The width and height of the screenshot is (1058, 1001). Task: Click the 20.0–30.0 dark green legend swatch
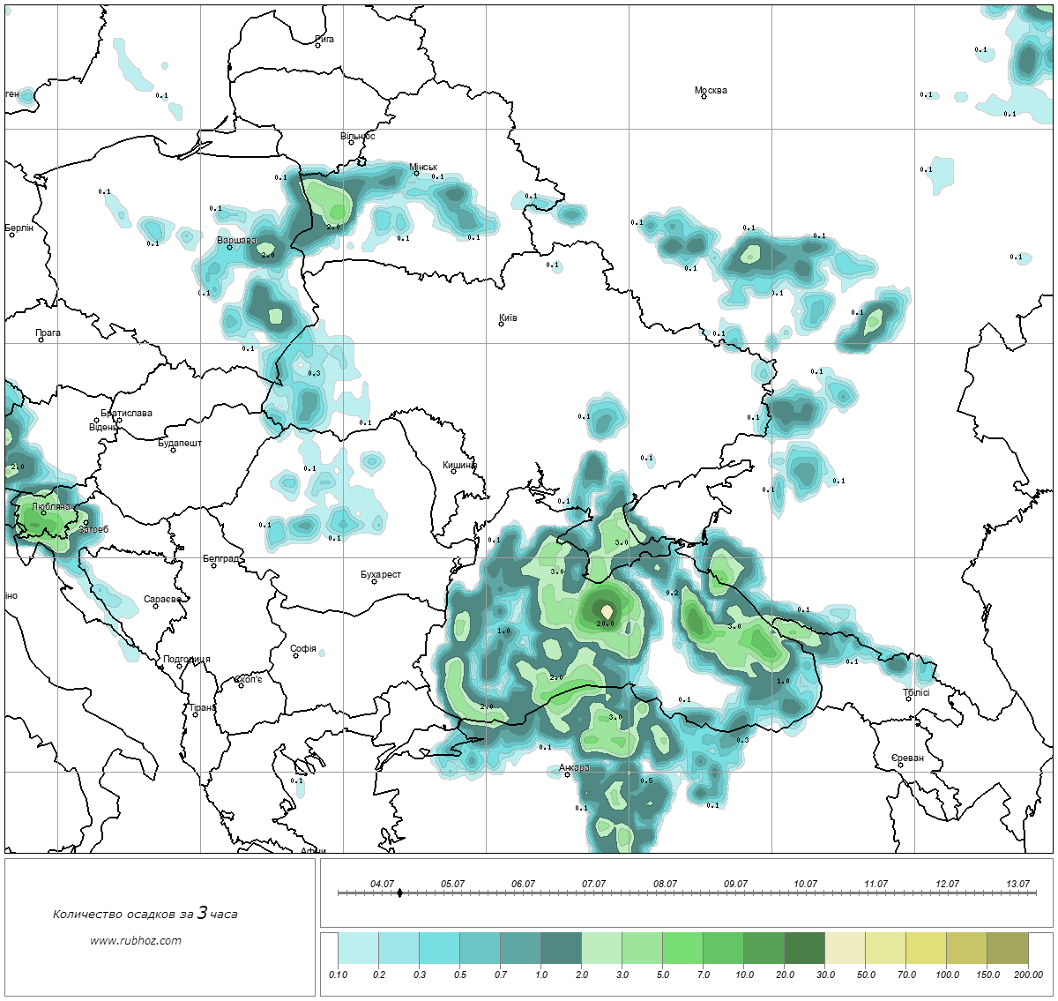tap(804, 950)
